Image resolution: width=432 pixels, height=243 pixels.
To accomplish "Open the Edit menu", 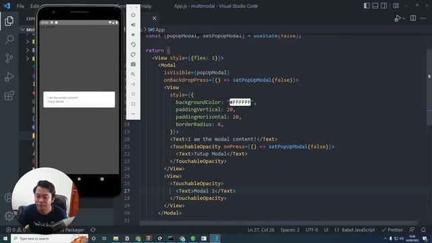I will tap(34, 6).
